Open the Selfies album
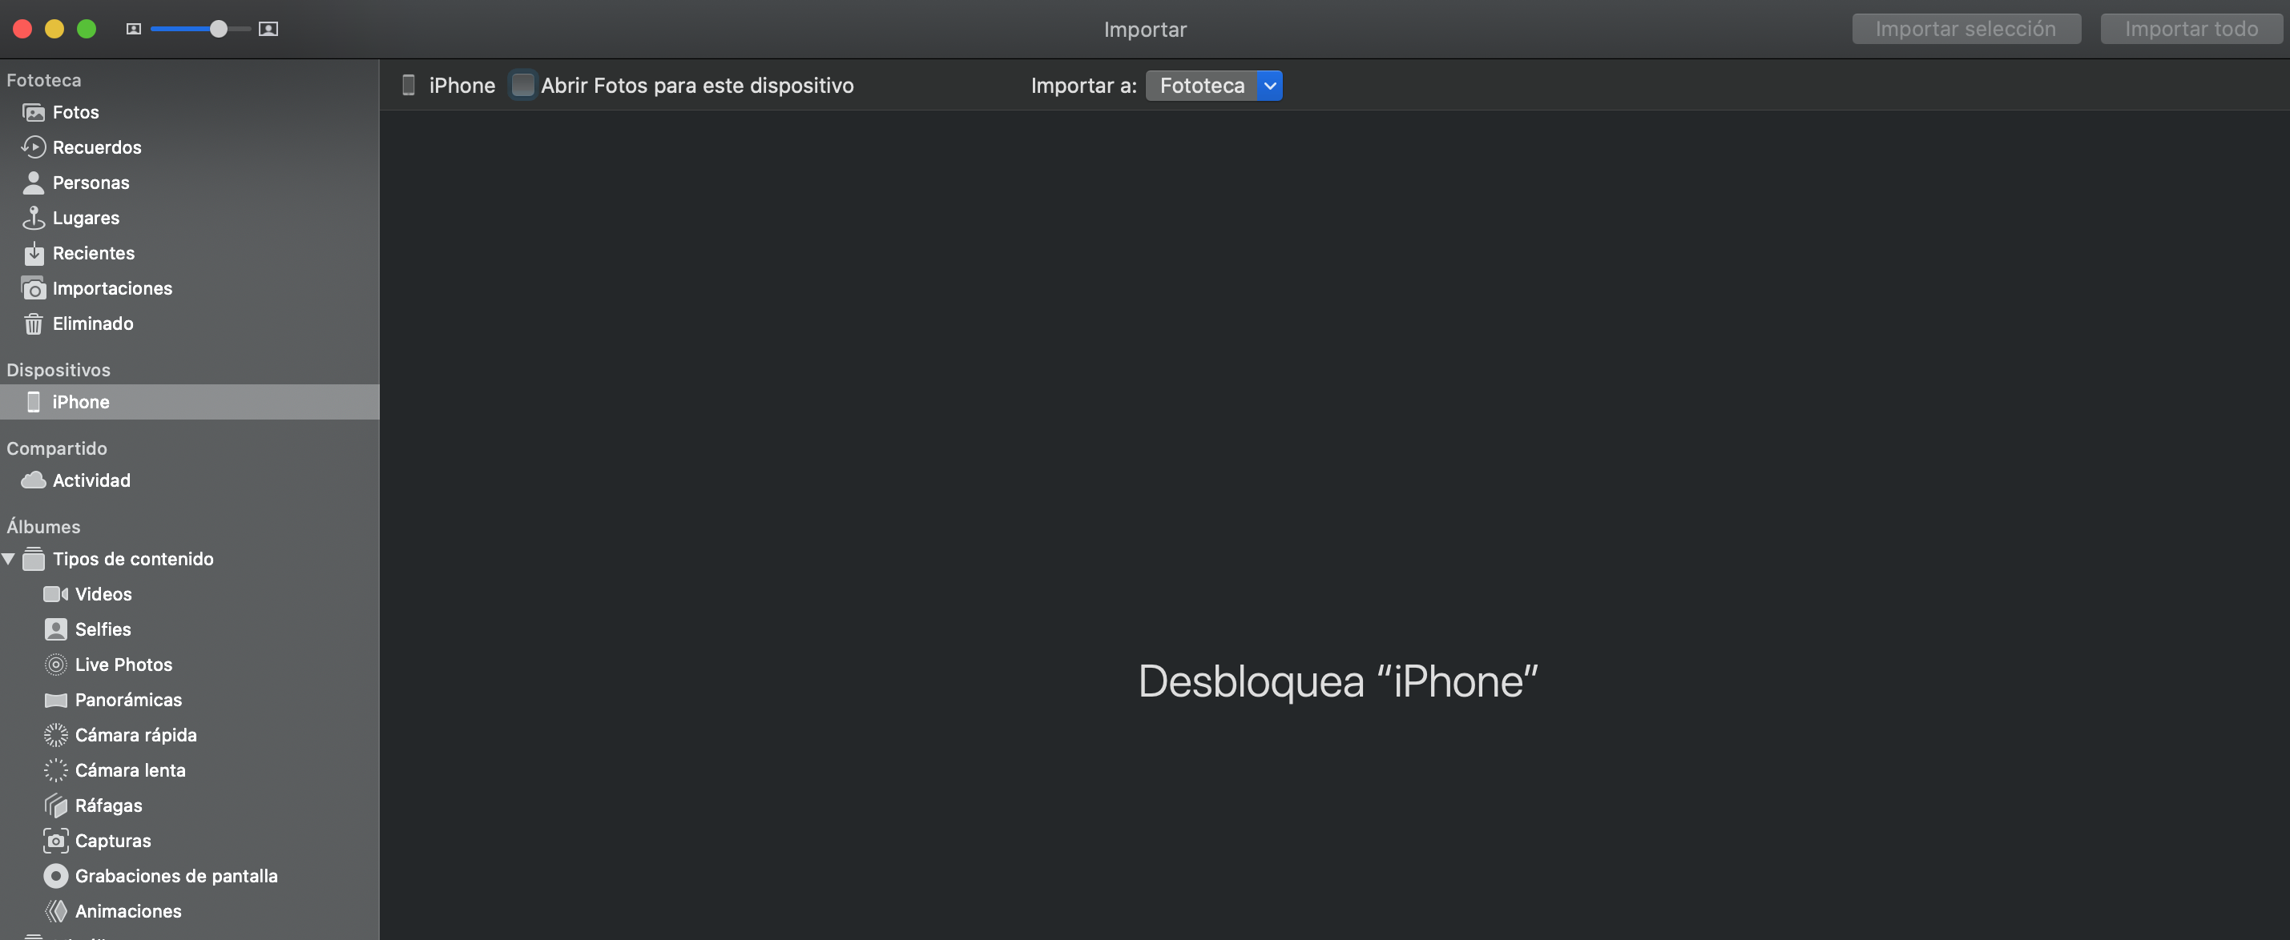This screenshot has width=2290, height=940. pos(103,629)
